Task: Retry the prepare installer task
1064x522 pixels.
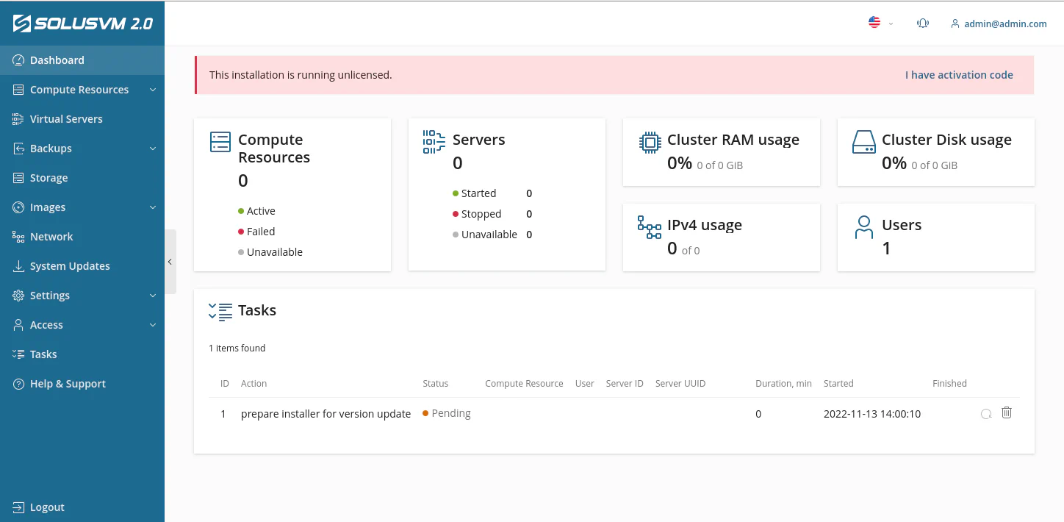Action: tap(985, 413)
